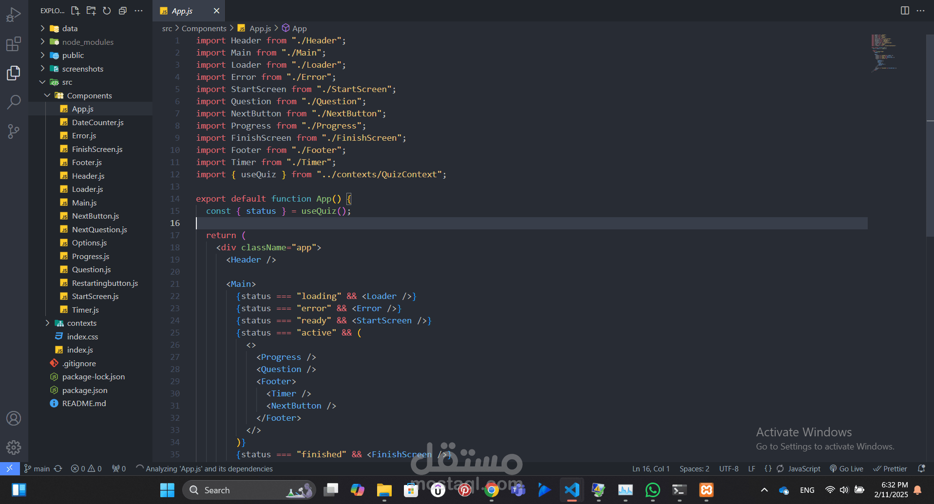Collapse all folders in Explorer
This screenshot has width=934, height=504.
[x=123, y=11]
